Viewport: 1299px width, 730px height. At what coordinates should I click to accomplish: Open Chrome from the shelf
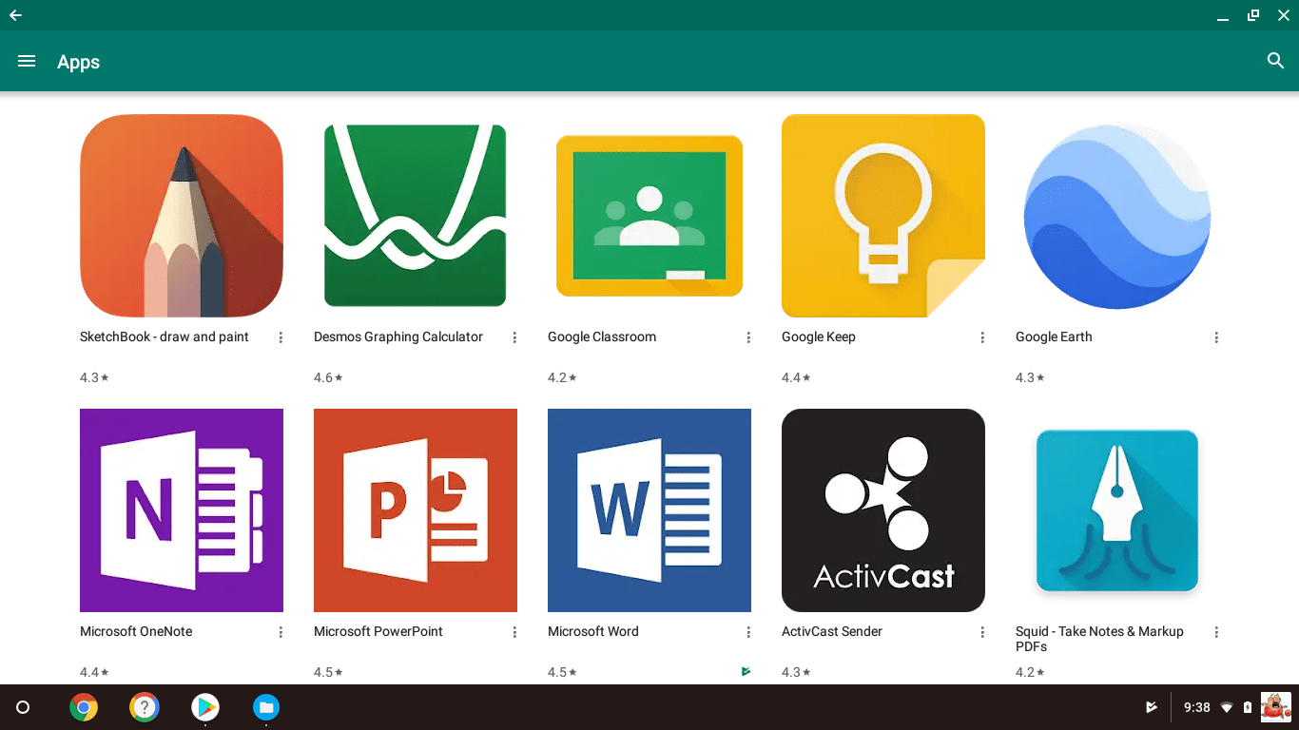[x=84, y=707]
